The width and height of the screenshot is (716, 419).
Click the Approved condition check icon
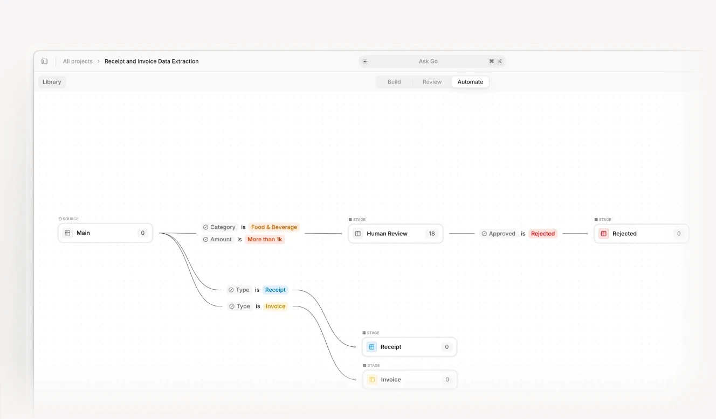pyautogui.click(x=484, y=234)
